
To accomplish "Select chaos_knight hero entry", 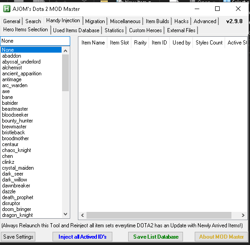I will coord(31,150).
